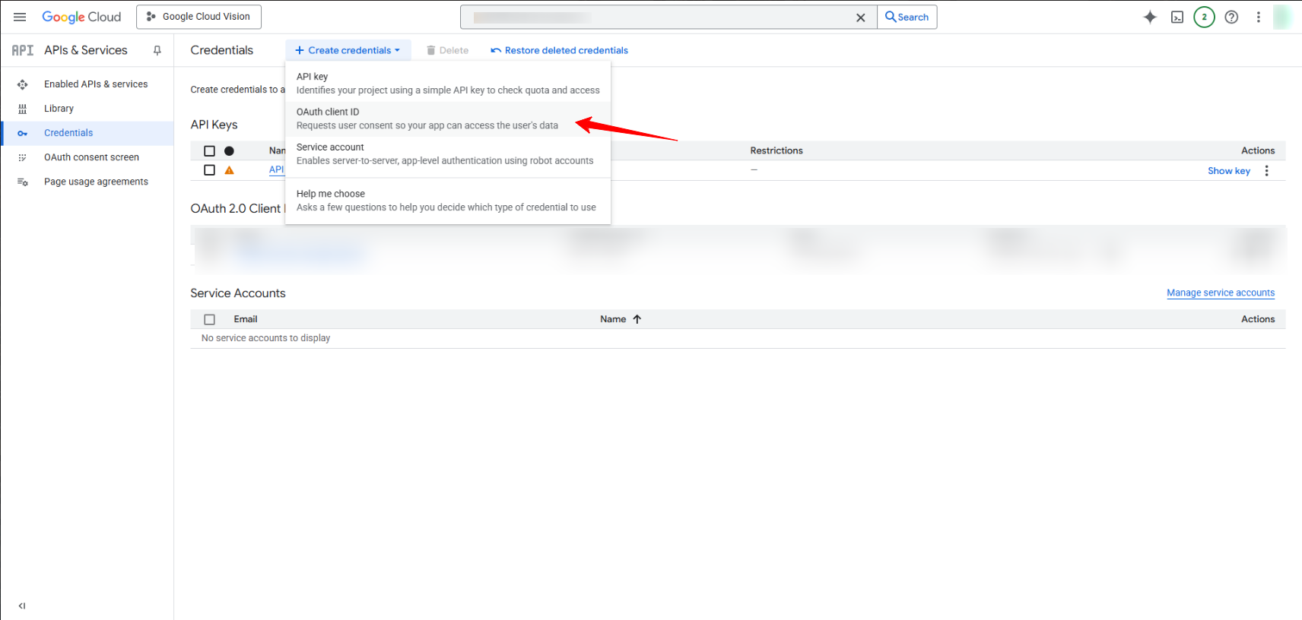Open the API key row actions menu
Screen dimensions: 1302x620
click(1266, 171)
